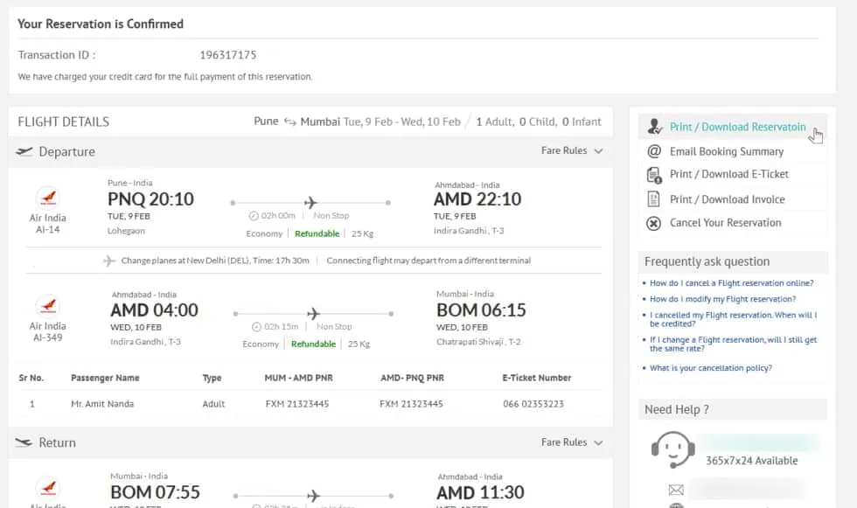Click the clock icon beside 02h 00m
Image resolution: width=857 pixels, height=508 pixels.
coord(254,216)
